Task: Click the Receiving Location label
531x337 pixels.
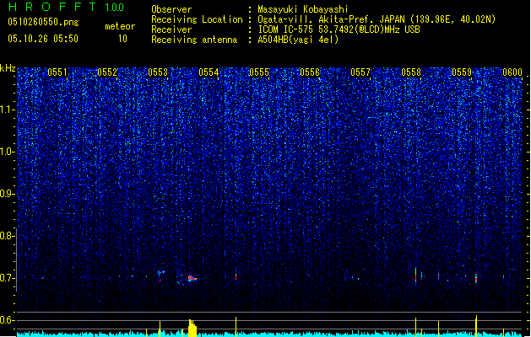Action: coord(197,19)
